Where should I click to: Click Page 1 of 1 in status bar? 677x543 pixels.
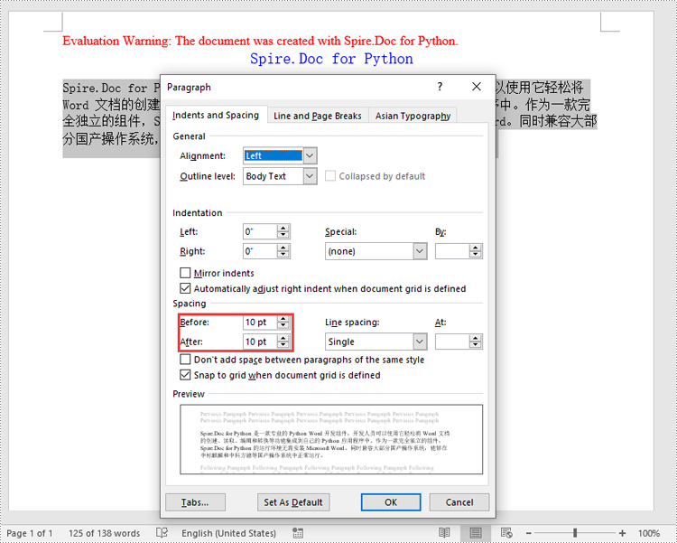coord(30,533)
